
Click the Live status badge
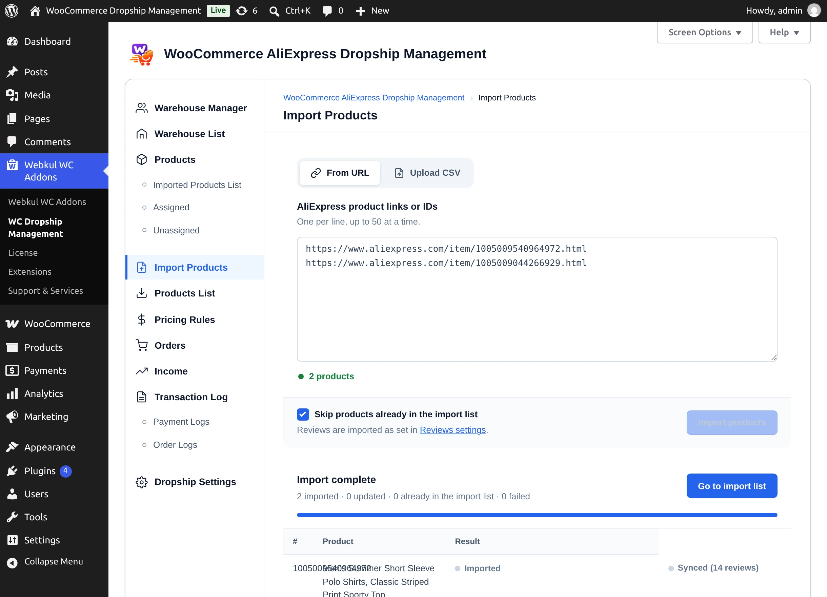(x=218, y=11)
